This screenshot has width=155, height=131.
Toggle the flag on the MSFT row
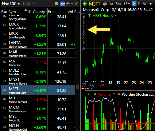pos(4,90)
